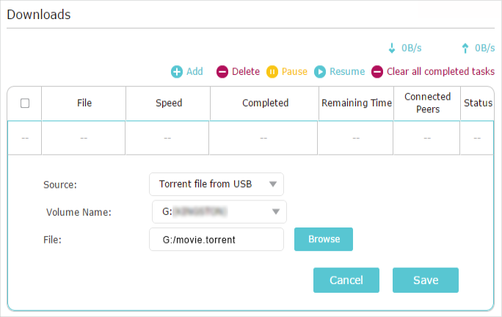Click the upload speed arrow icon
The height and width of the screenshot is (317, 502).
(465, 48)
